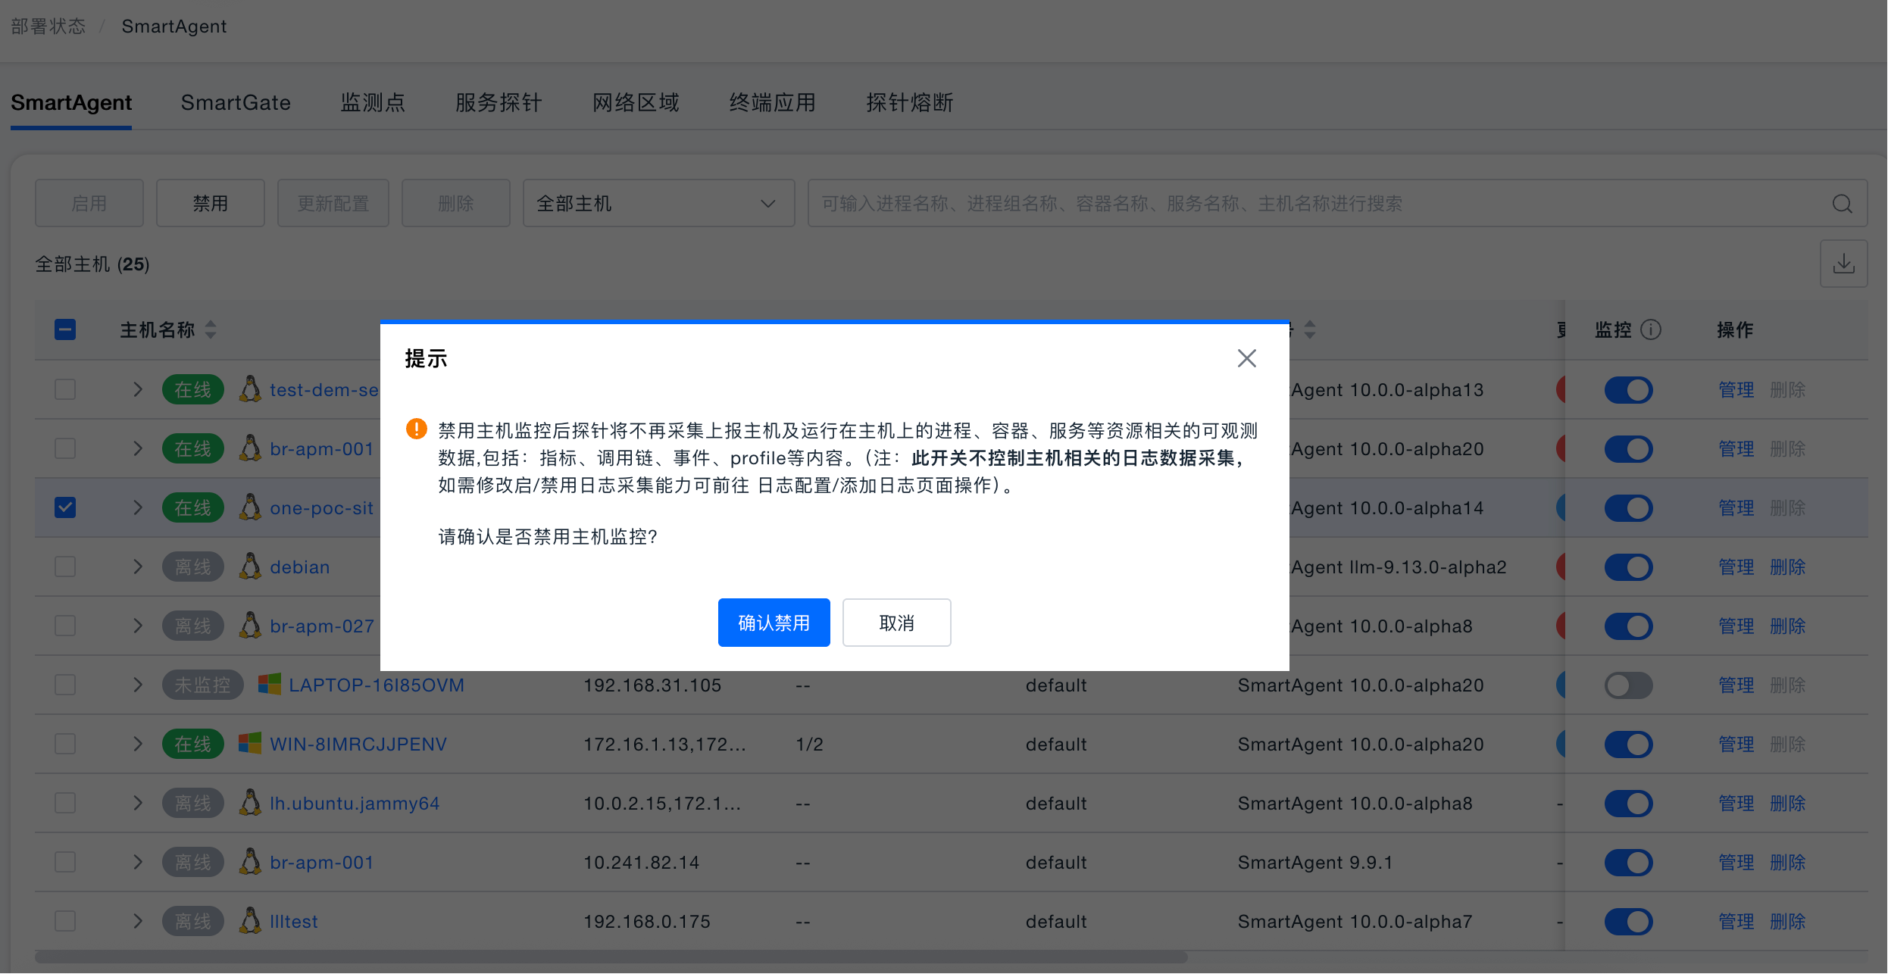Expand the br-apm-027 host row
This screenshot has height=974, width=1888.
(x=137, y=626)
